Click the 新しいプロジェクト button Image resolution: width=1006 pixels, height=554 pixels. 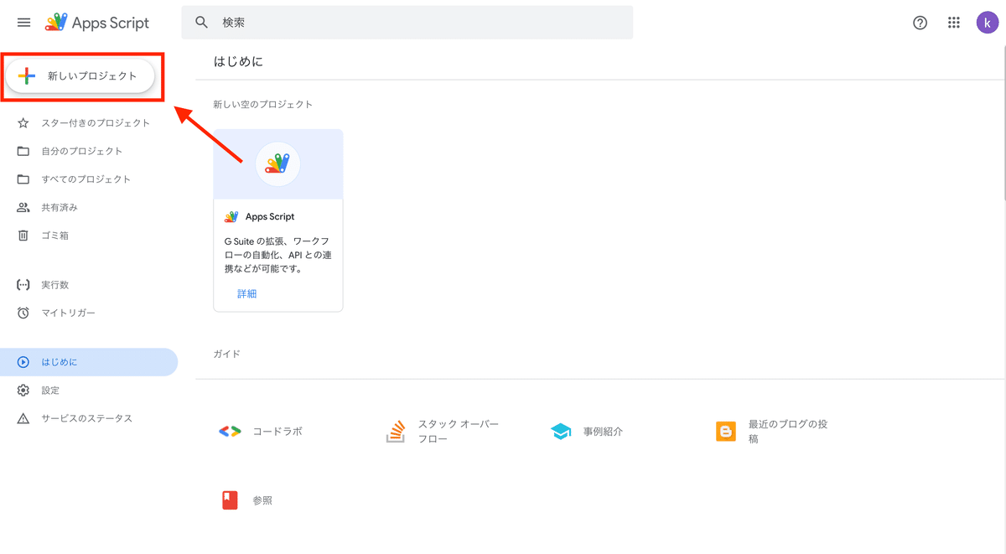pyautogui.click(x=80, y=76)
